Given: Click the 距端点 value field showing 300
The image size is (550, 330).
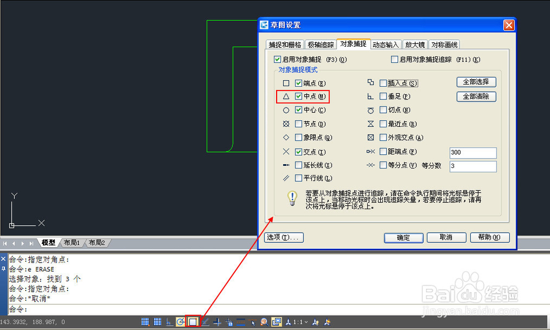Looking at the screenshot, I should pos(473,153).
